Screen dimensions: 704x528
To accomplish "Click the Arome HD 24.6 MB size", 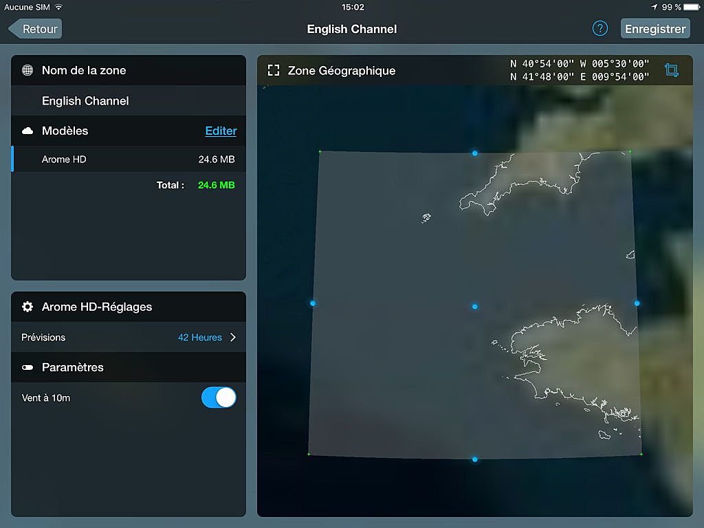I will [217, 159].
